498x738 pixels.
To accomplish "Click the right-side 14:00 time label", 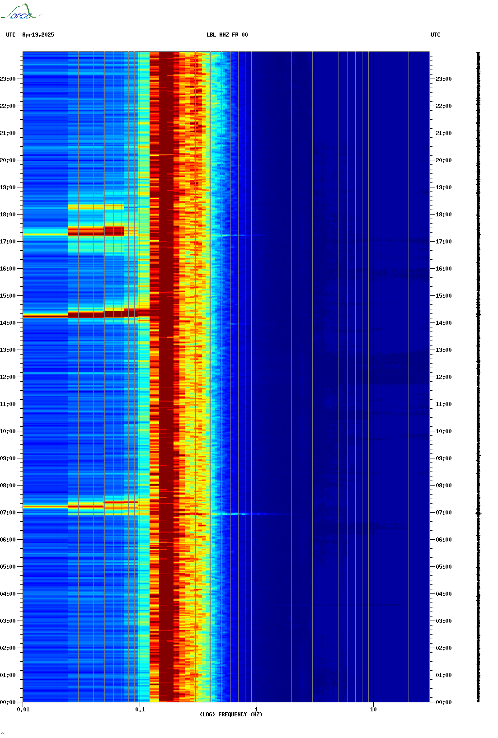I will tap(443, 323).
